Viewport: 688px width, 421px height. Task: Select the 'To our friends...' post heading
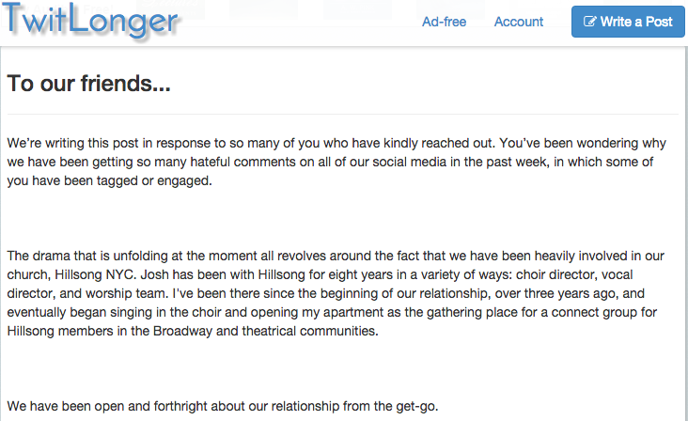click(x=89, y=84)
